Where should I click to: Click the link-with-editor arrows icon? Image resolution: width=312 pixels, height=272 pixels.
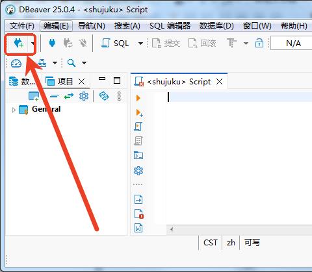tap(69, 96)
